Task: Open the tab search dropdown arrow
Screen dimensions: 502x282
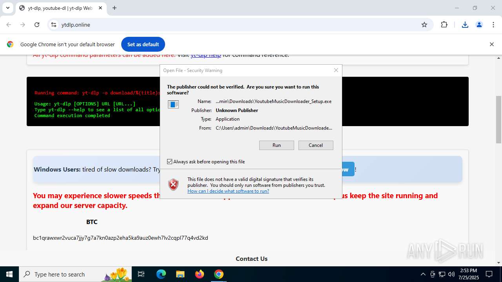Action: (7, 8)
